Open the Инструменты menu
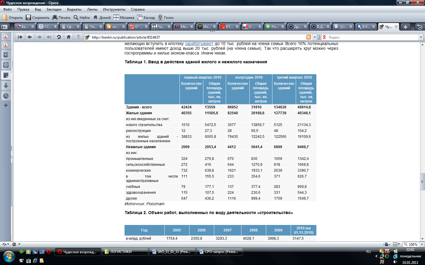Viewport: 425px width, 265px height. click(114, 9)
